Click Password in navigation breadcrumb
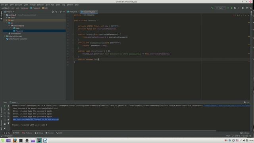254x143 pixels. 35,8
